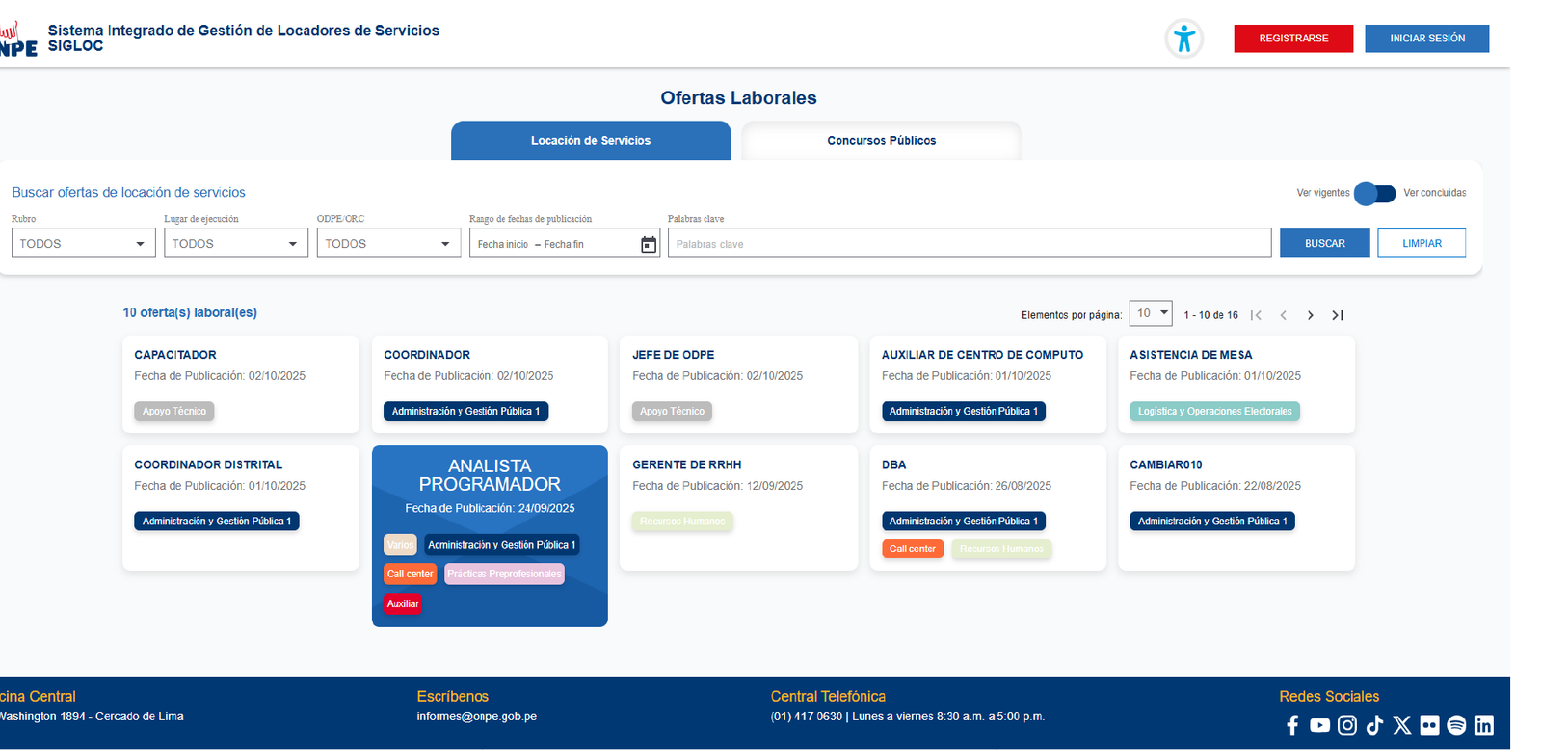This screenshot has height=750, width=1542.
Task: Toggle between Ver vigentes and Ver concluidas
Action: tap(1375, 194)
